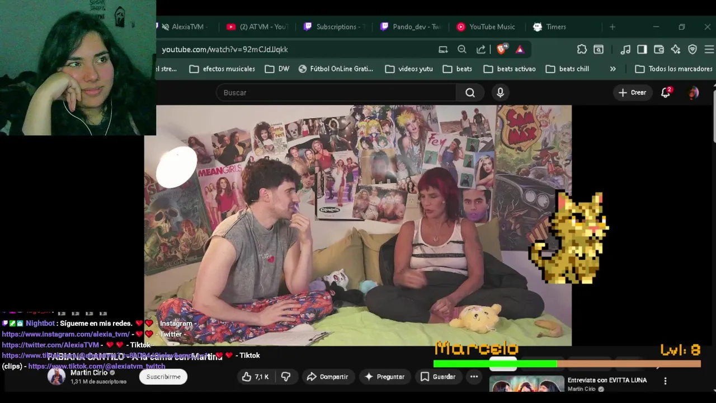Click the Guardar save button

pyautogui.click(x=438, y=377)
